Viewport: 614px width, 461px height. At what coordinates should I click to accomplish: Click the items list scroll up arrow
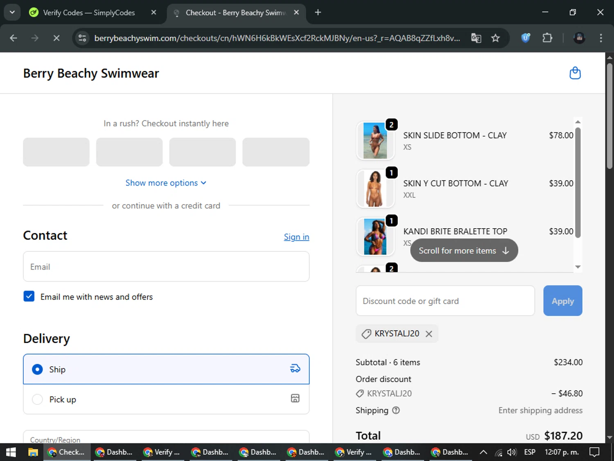pyautogui.click(x=578, y=122)
